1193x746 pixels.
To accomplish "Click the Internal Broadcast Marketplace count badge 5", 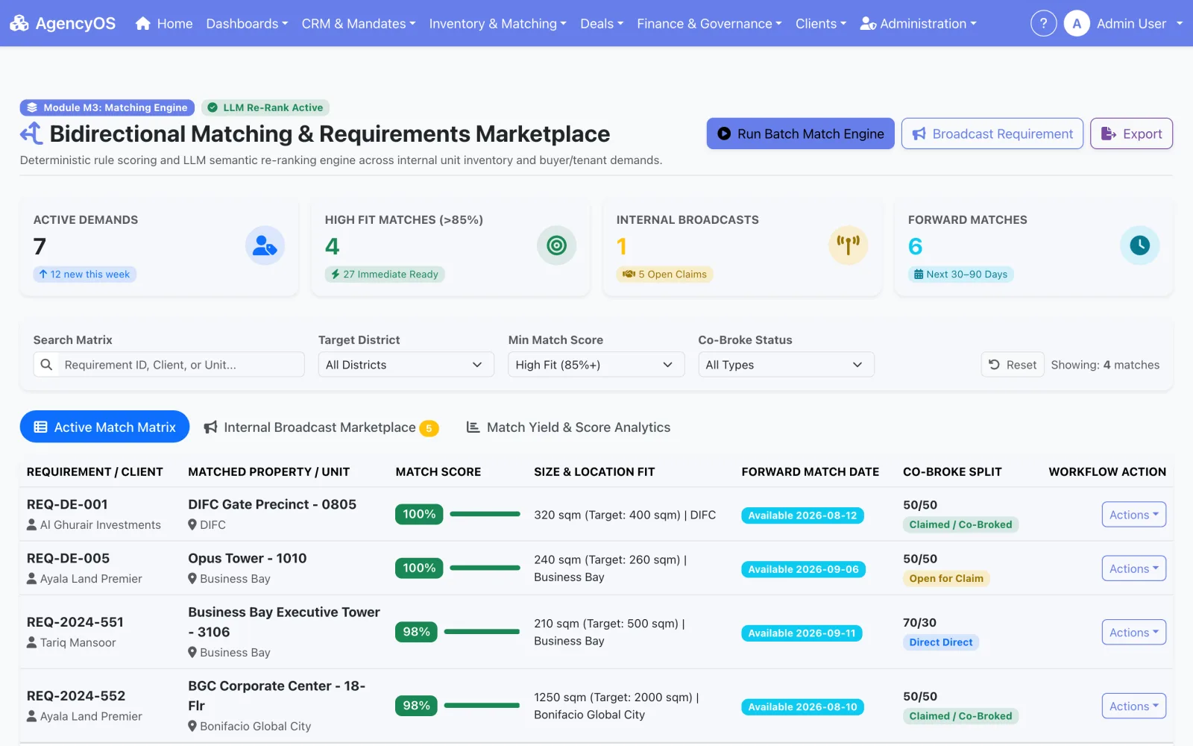I will (x=429, y=428).
